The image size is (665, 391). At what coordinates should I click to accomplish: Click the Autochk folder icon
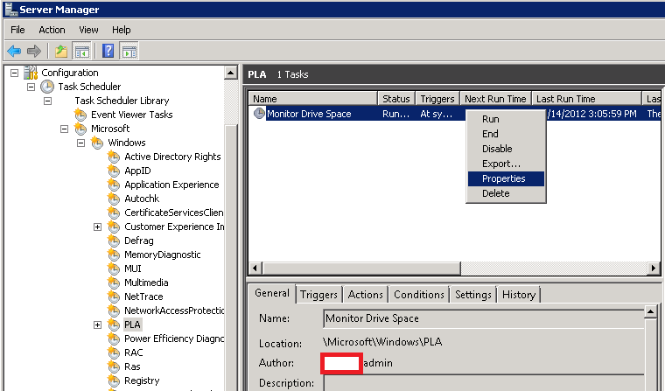pyautogui.click(x=114, y=199)
